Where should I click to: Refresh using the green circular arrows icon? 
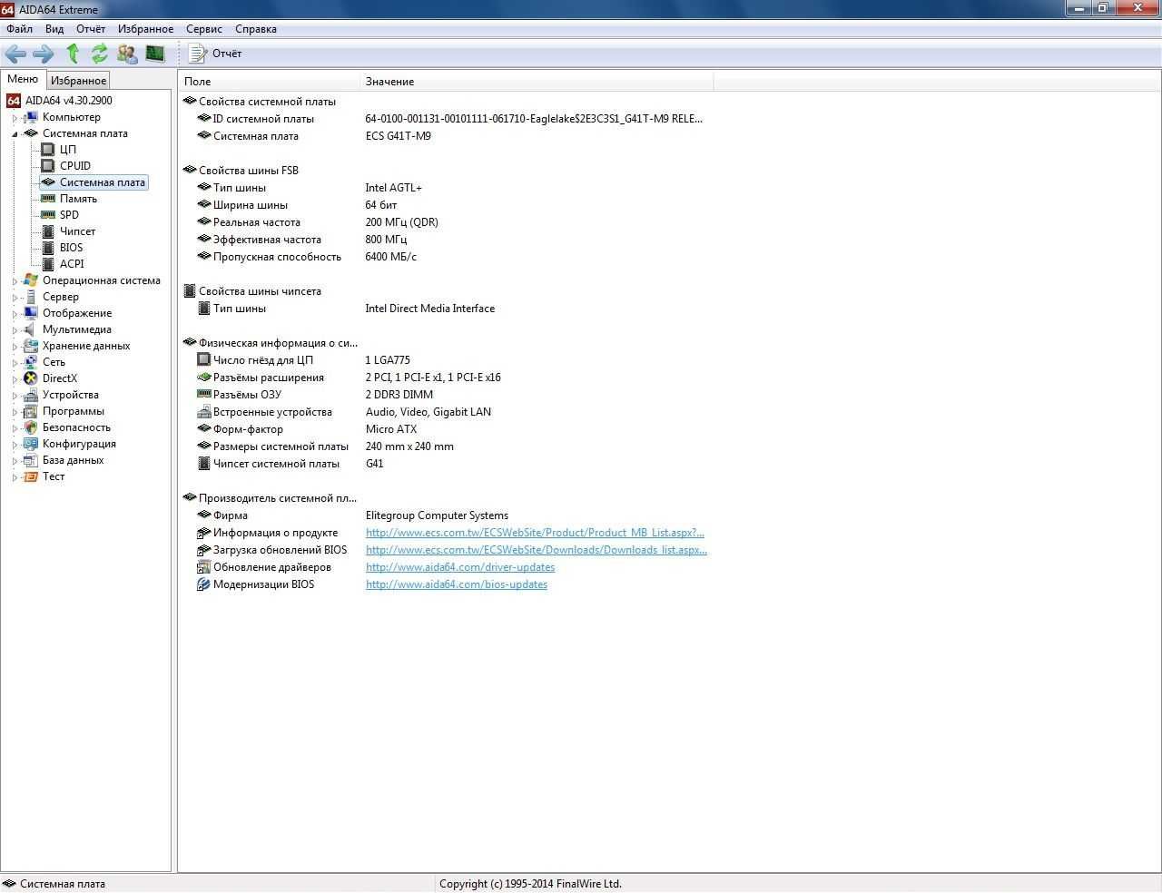point(99,54)
